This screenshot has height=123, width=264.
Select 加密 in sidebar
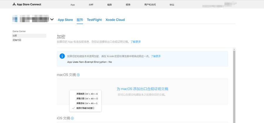[29, 36]
